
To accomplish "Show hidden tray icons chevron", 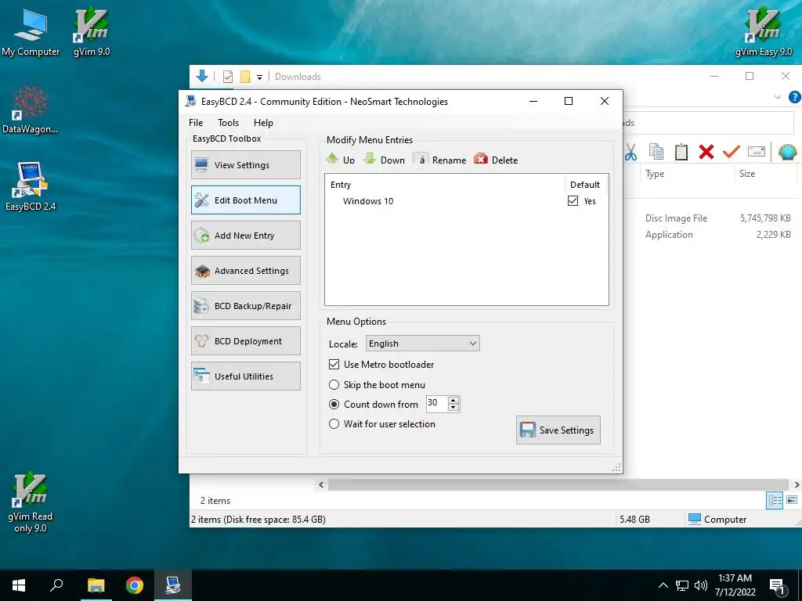I will [663, 585].
